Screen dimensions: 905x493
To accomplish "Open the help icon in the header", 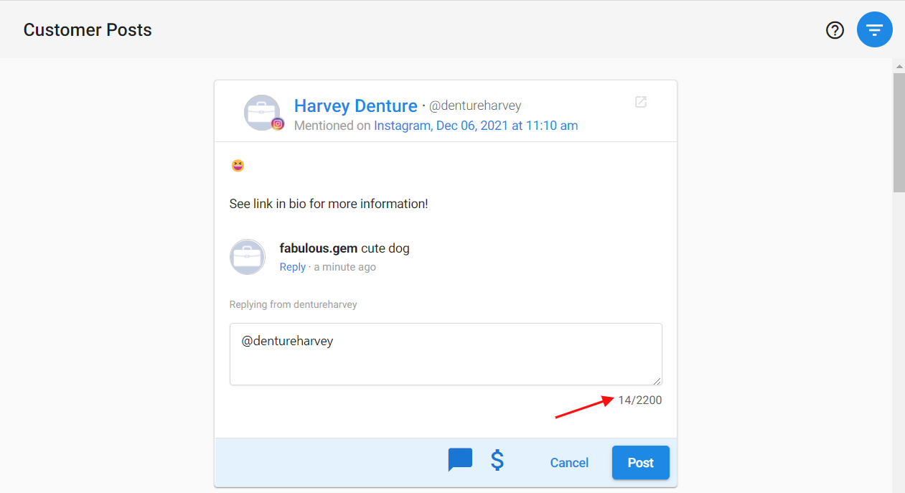I will tap(835, 30).
